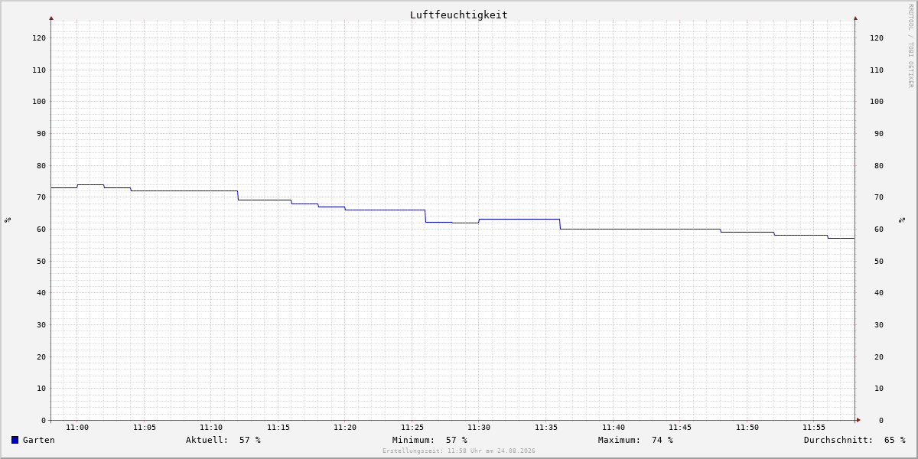This screenshot has width=918, height=459.
Task: Click the Erstellungszeit timestamp footer text
Action: pyautogui.click(x=459, y=451)
